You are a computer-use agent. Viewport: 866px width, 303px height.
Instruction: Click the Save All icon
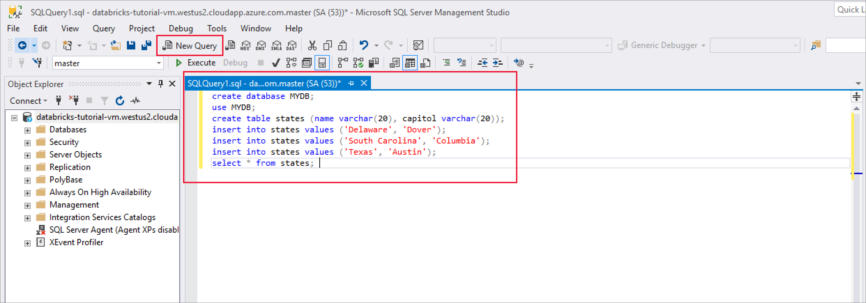[146, 45]
